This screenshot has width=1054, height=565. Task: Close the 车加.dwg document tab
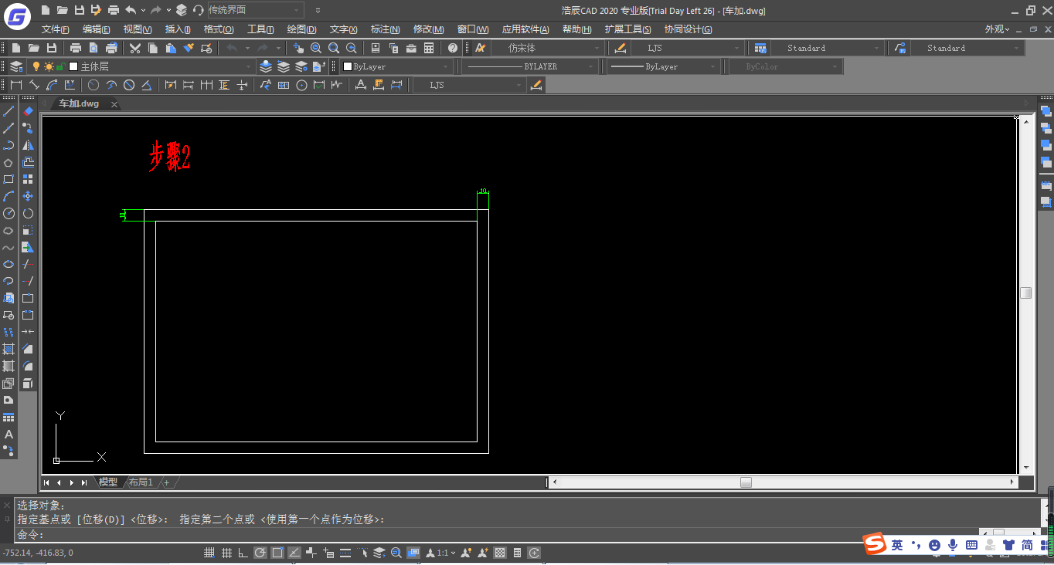coord(114,104)
